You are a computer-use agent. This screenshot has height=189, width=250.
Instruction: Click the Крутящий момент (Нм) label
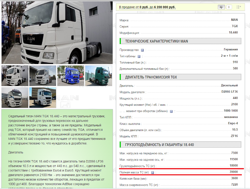[143, 105]
